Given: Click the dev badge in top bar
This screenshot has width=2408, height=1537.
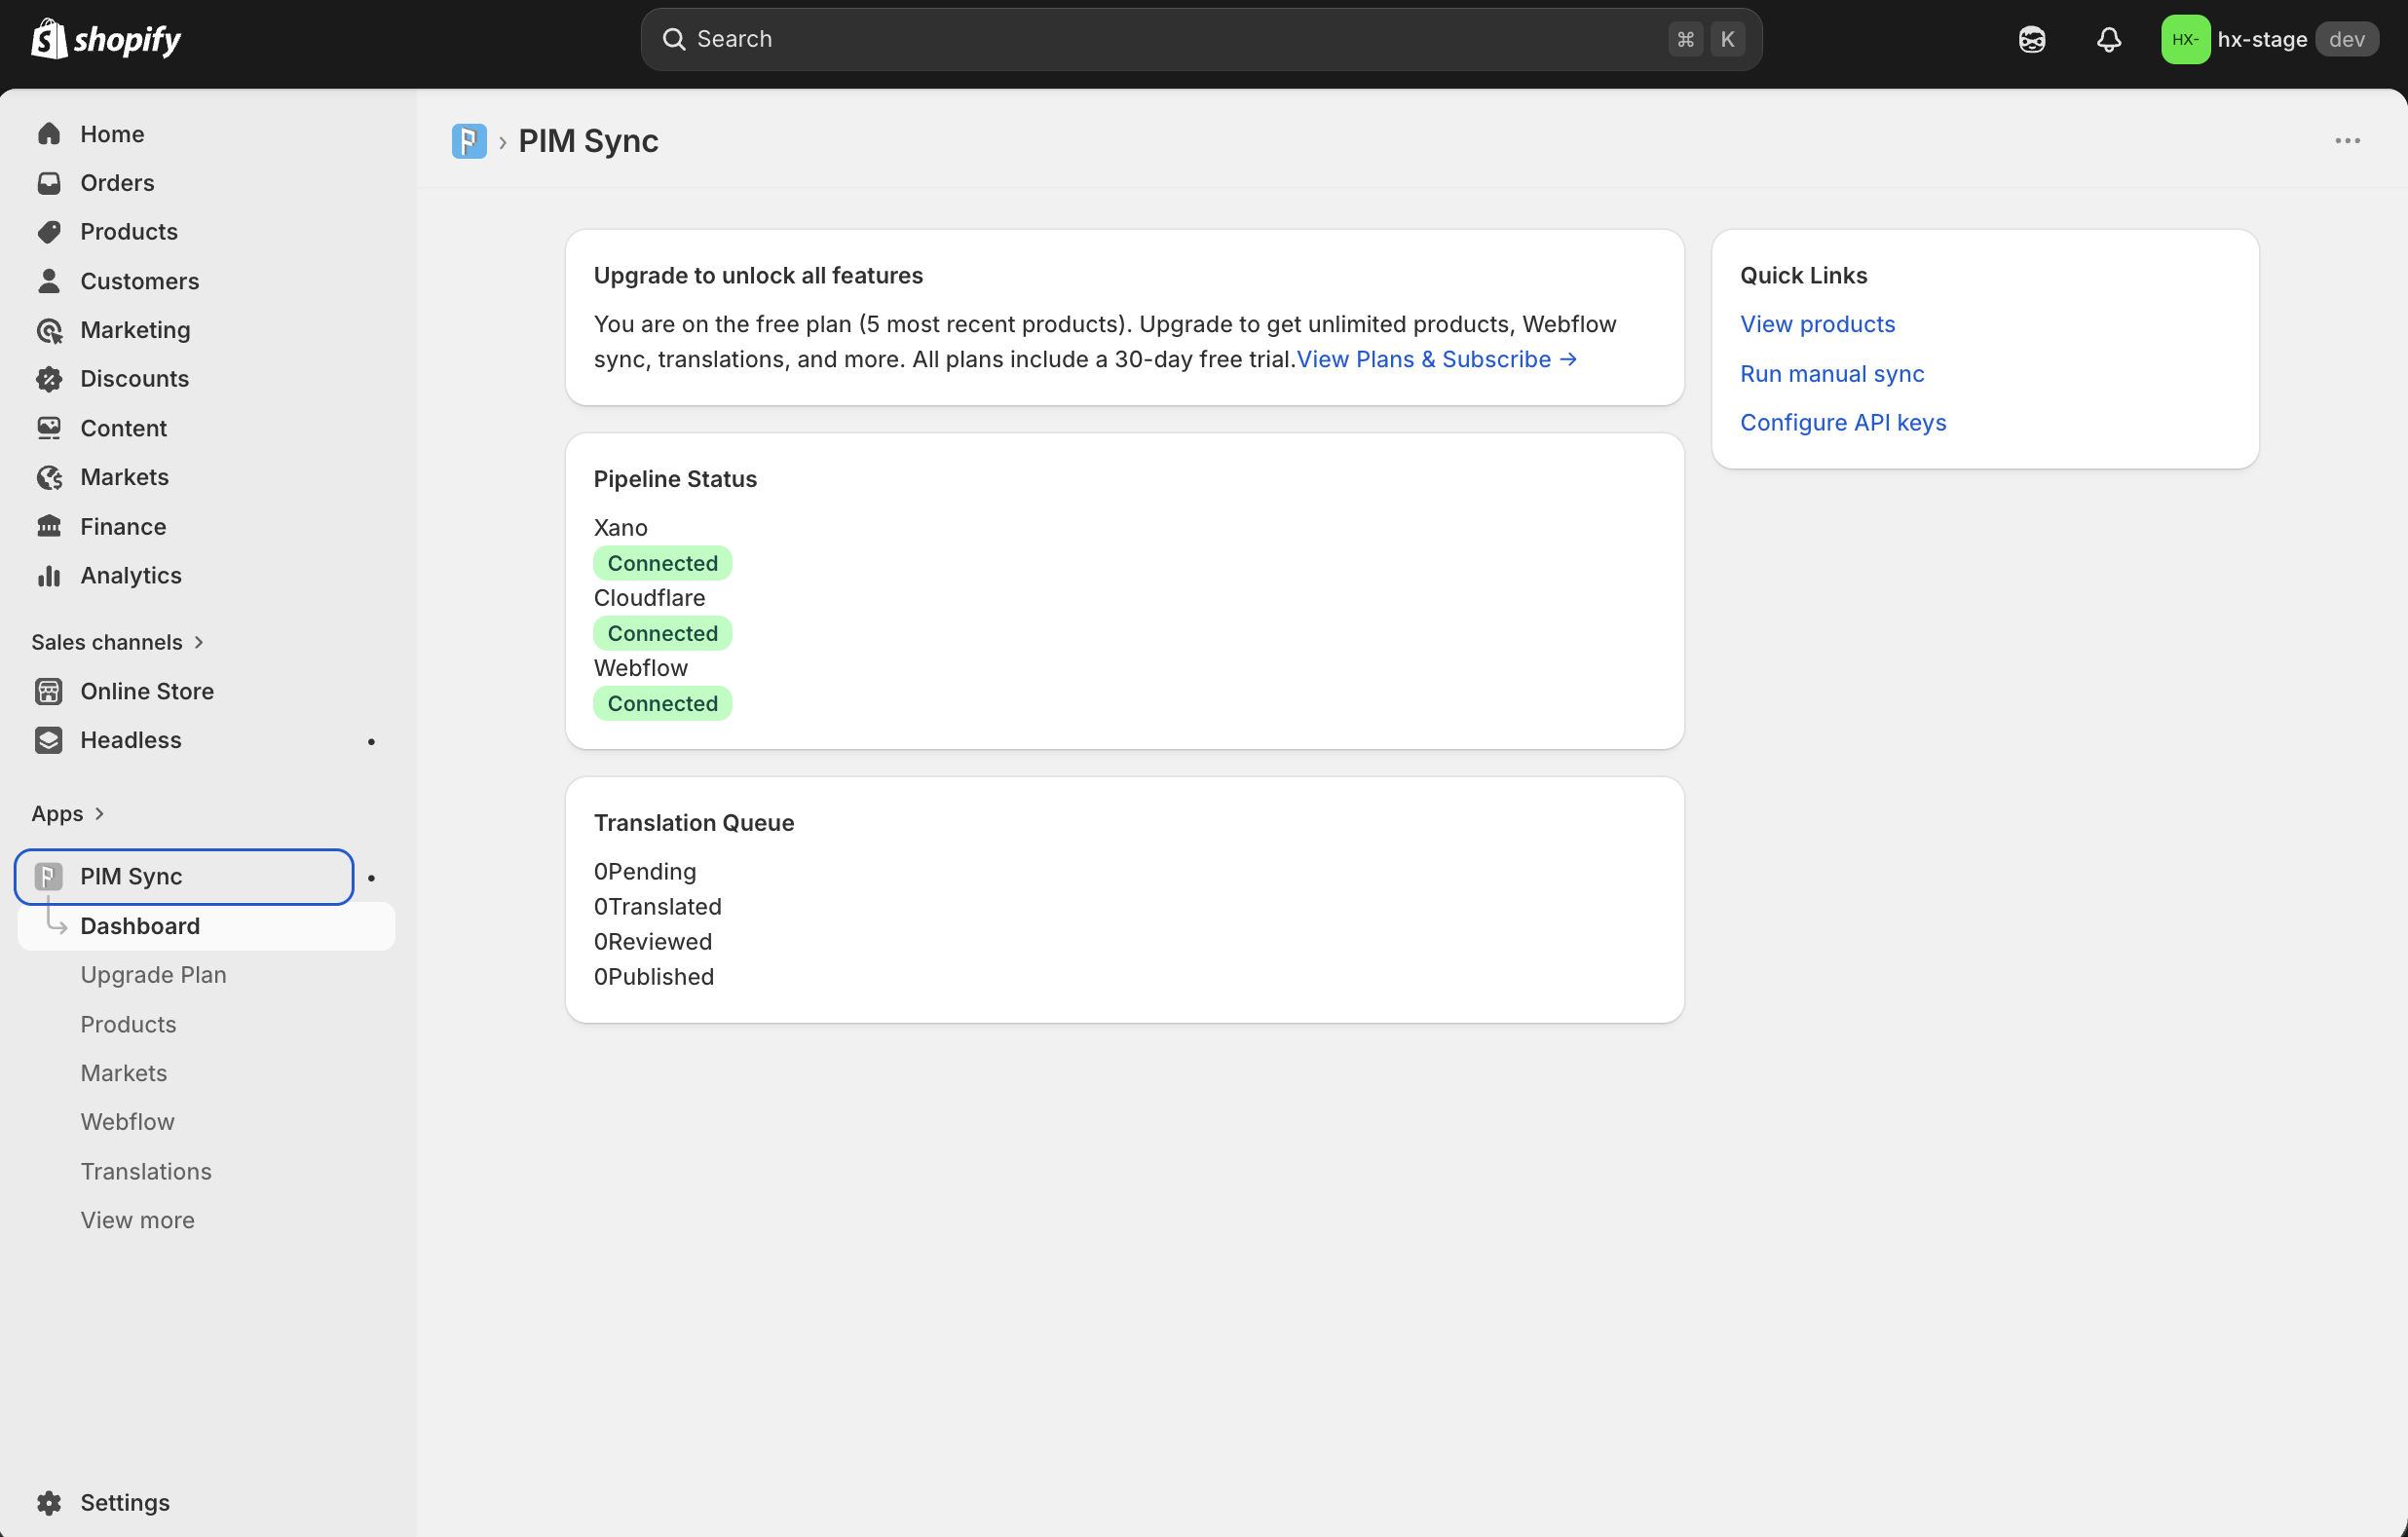Looking at the screenshot, I should tap(2347, 39).
